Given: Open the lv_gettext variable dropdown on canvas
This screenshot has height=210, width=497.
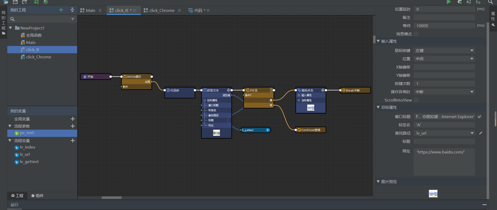Looking at the screenshot, I should tap(268, 130).
